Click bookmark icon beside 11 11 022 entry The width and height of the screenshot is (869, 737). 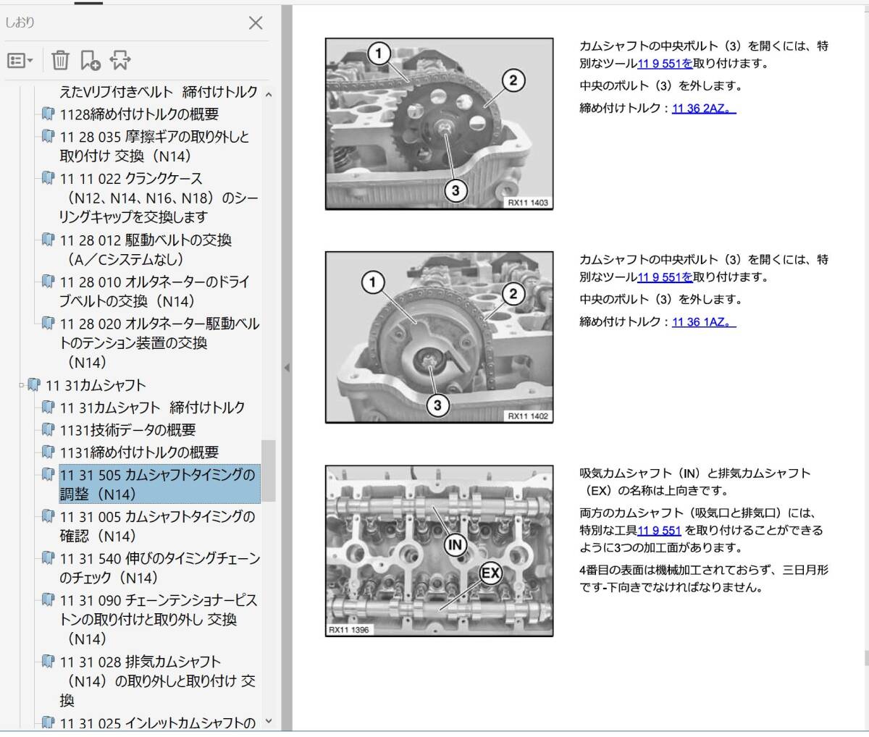[48, 178]
